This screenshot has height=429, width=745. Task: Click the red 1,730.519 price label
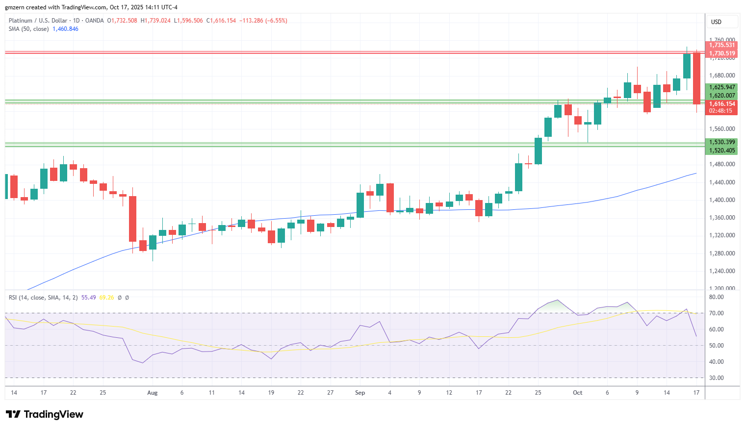721,53
